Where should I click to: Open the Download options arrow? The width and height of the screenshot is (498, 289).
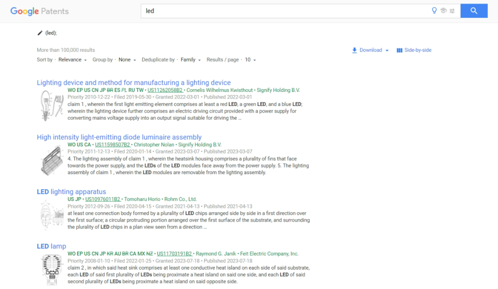click(x=386, y=50)
